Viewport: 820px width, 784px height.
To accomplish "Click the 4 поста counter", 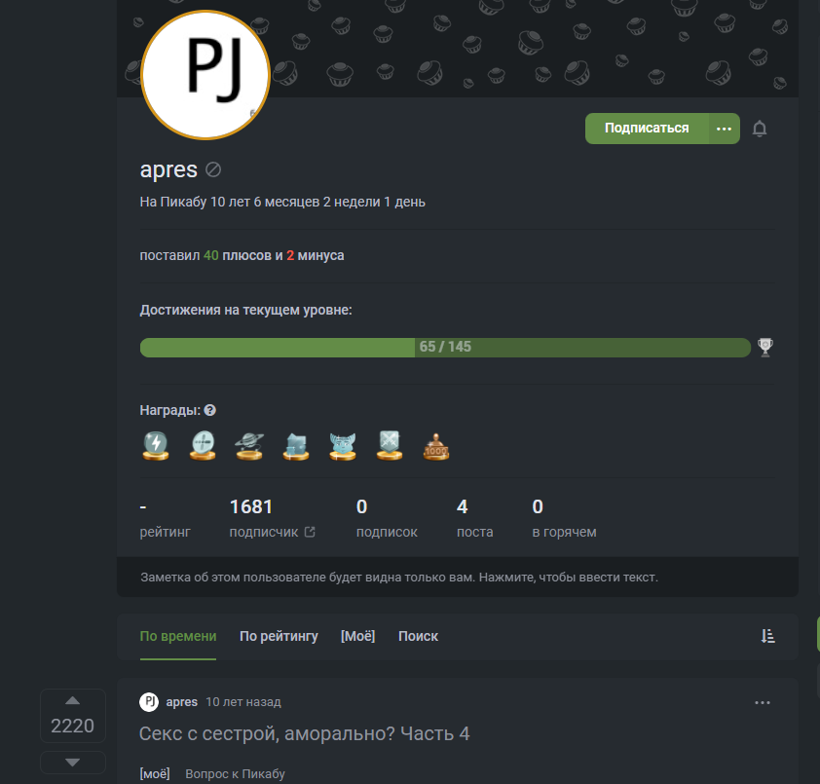I will (475, 518).
